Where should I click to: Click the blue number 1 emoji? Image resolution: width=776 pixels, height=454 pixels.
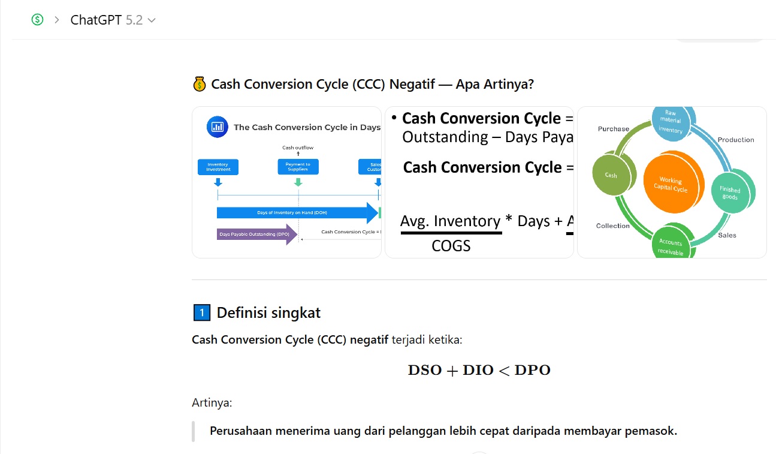tap(201, 312)
